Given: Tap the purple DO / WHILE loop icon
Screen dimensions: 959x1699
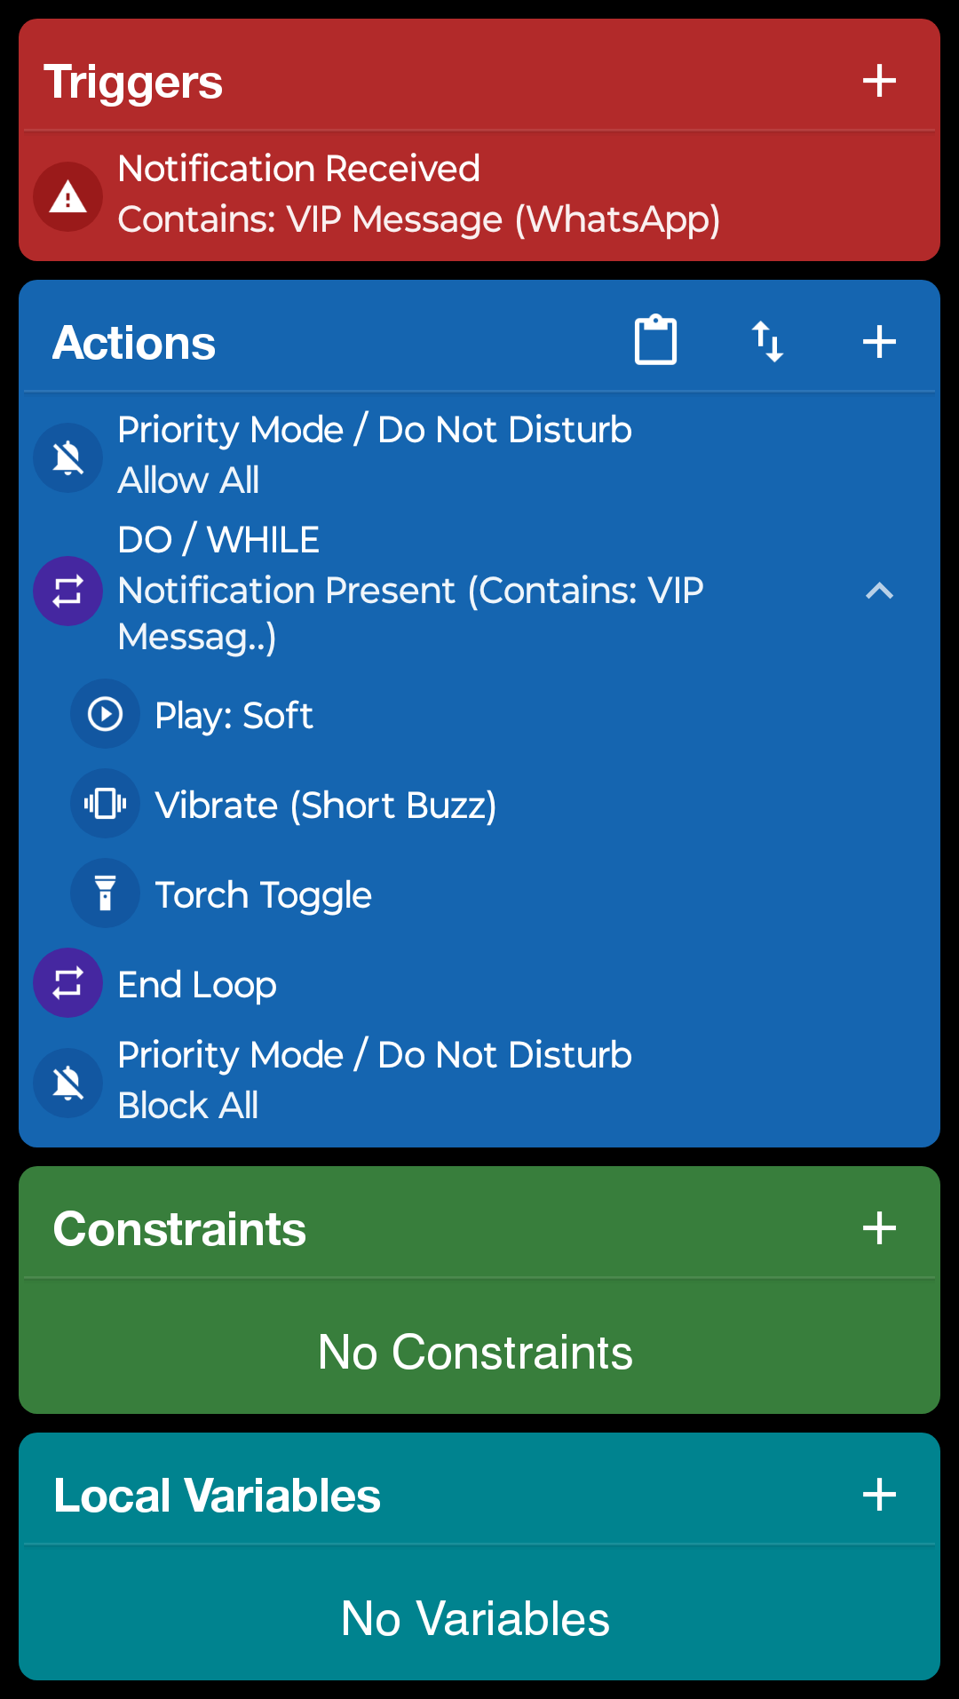Looking at the screenshot, I should click(x=68, y=591).
